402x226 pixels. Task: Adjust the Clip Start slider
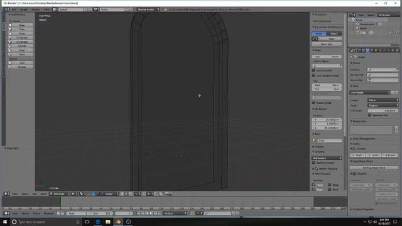327,85
